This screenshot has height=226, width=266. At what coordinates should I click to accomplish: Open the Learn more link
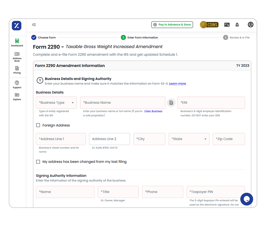click(177, 83)
